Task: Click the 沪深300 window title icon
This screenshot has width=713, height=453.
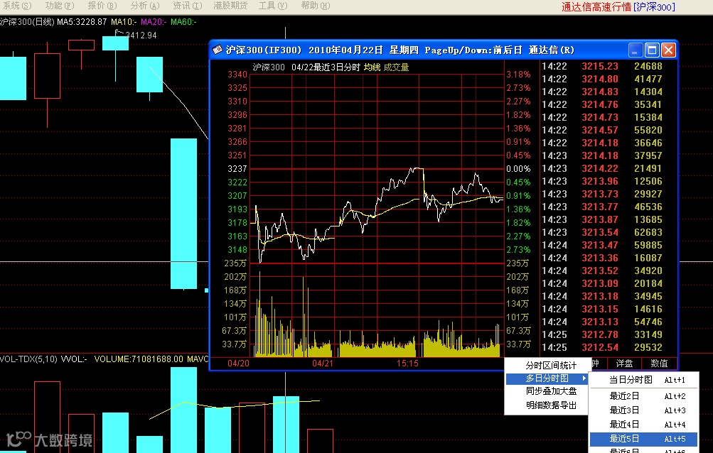Action: tap(218, 50)
